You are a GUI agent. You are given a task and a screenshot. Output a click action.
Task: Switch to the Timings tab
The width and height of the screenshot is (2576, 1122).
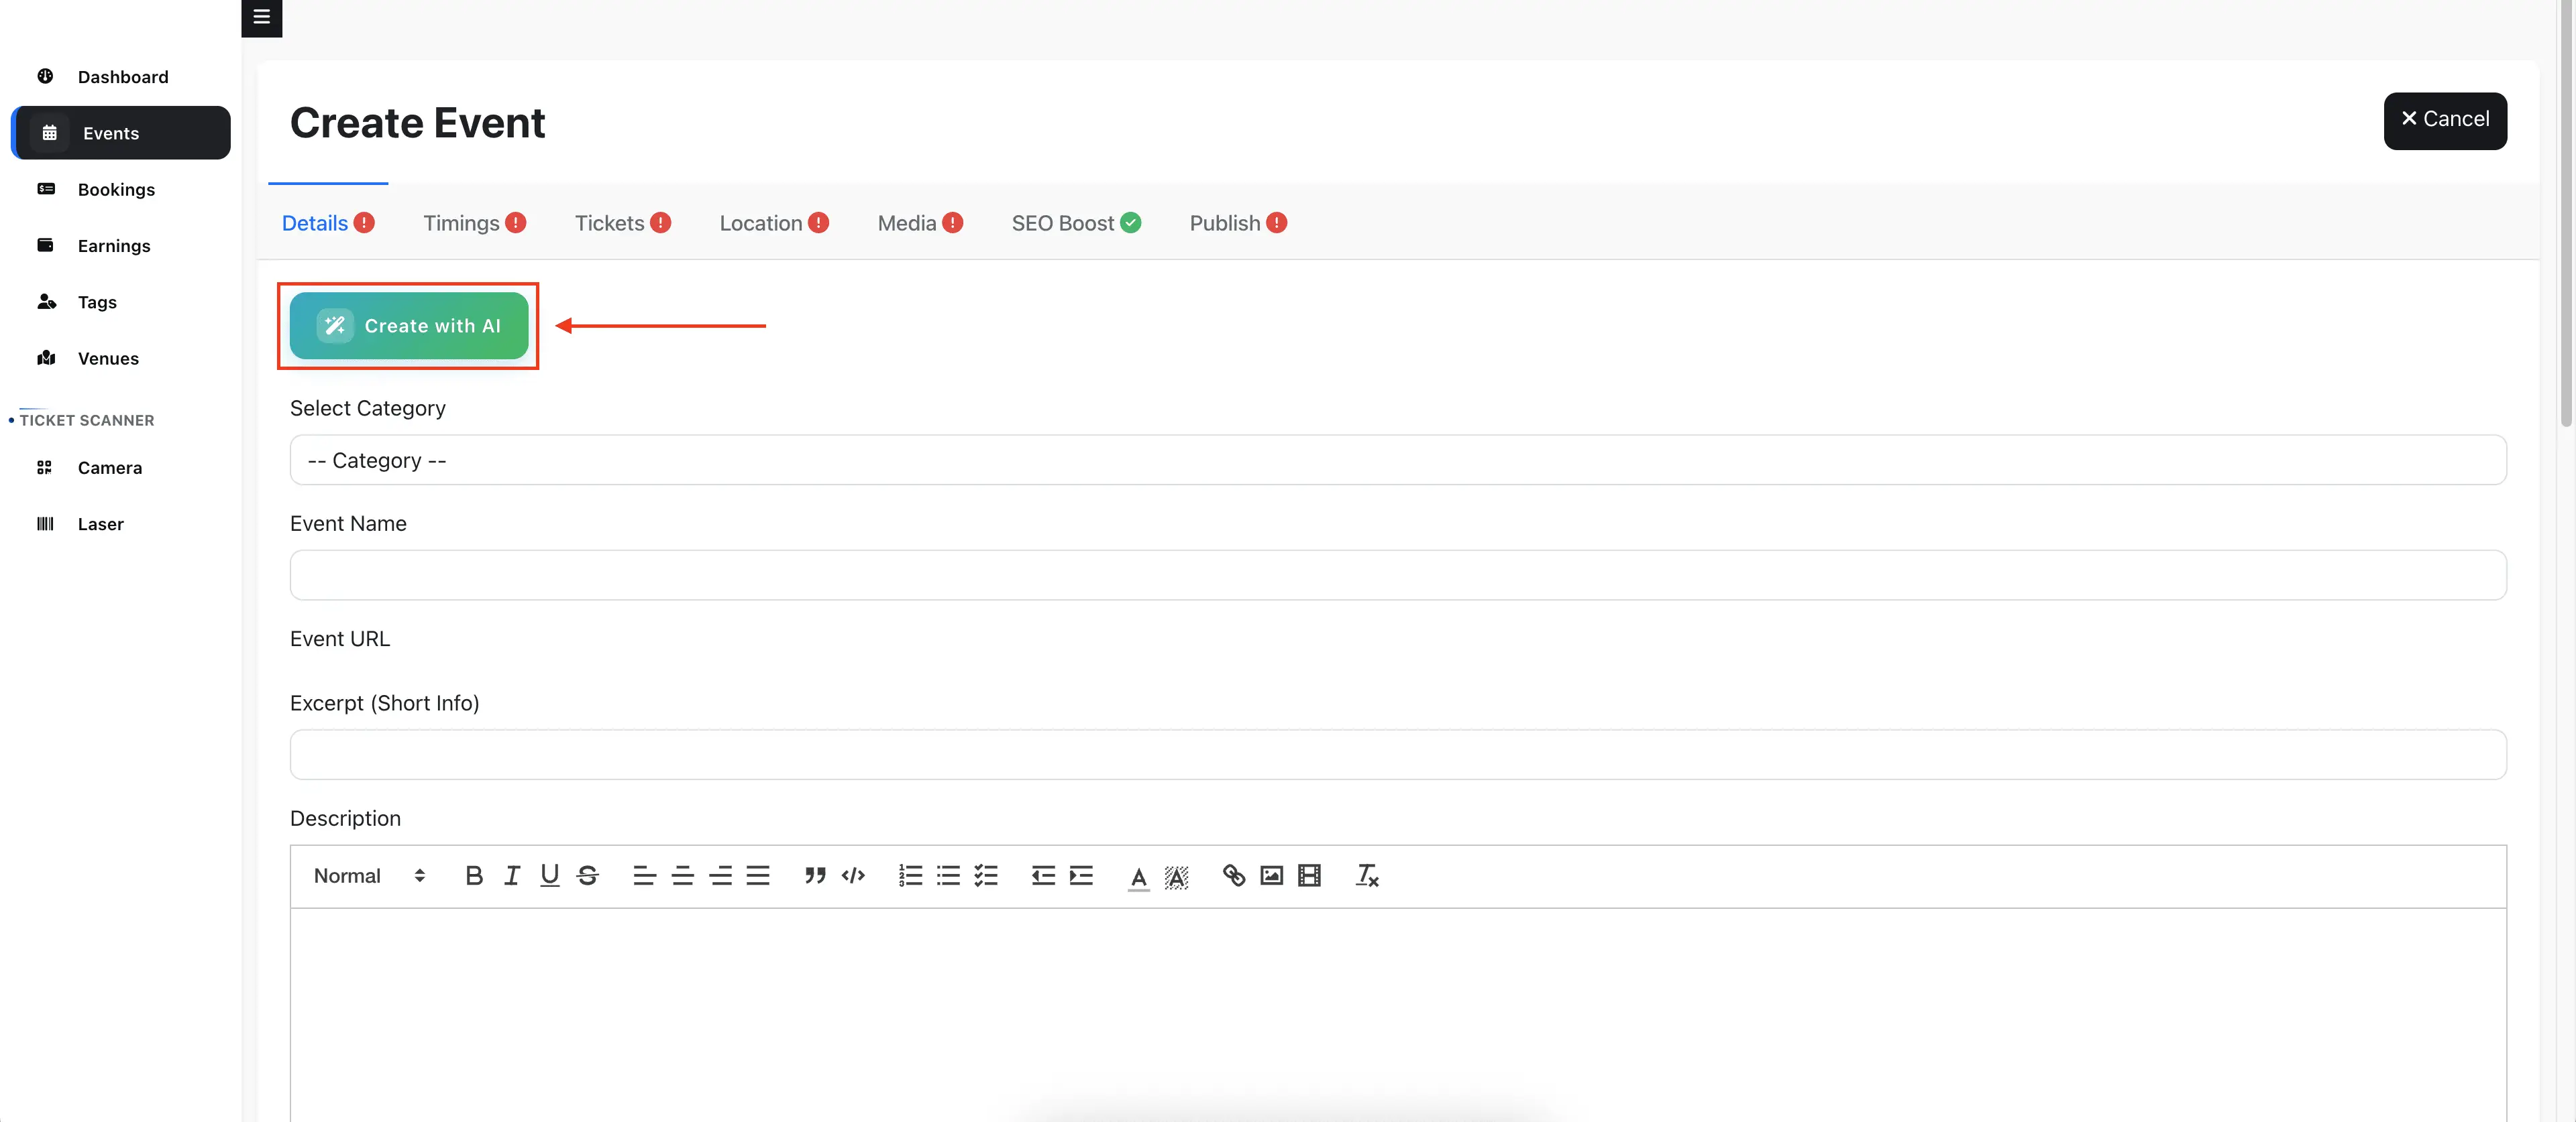pyautogui.click(x=461, y=223)
